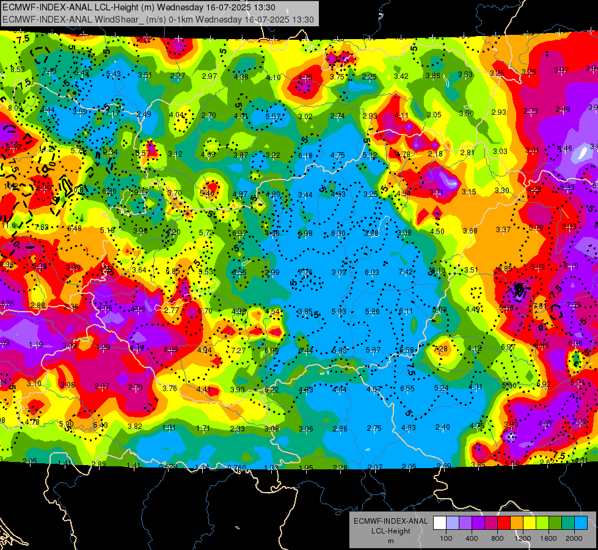The height and width of the screenshot is (550, 598).
Task: Click wind shear value 3.76
Action: pos(170,388)
